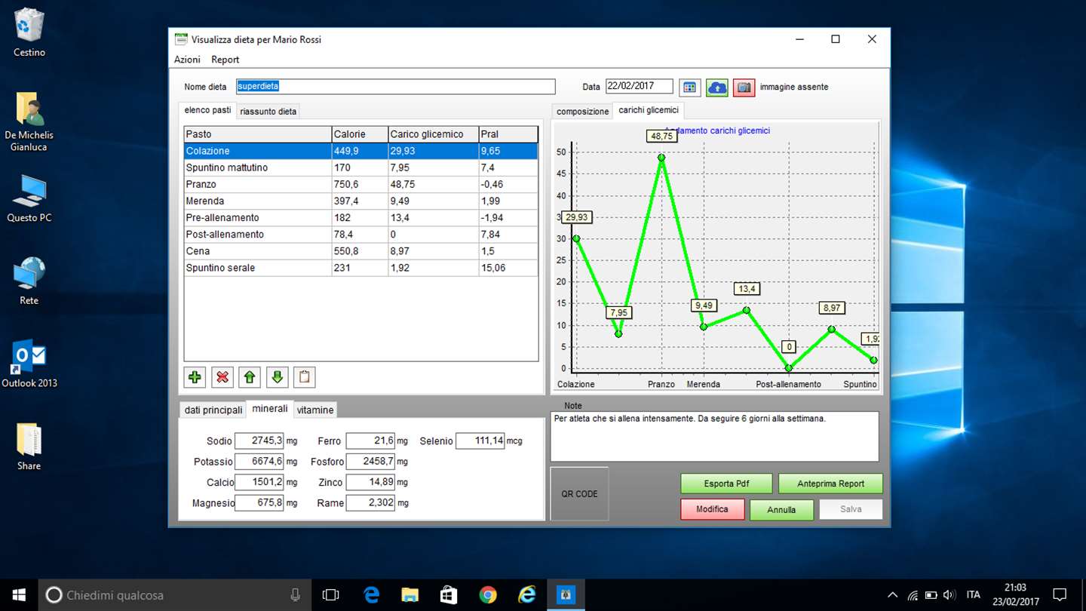The height and width of the screenshot is (611, 1086).
Task: Click the Data field 22/02/2017
Action: pos(639,87)
